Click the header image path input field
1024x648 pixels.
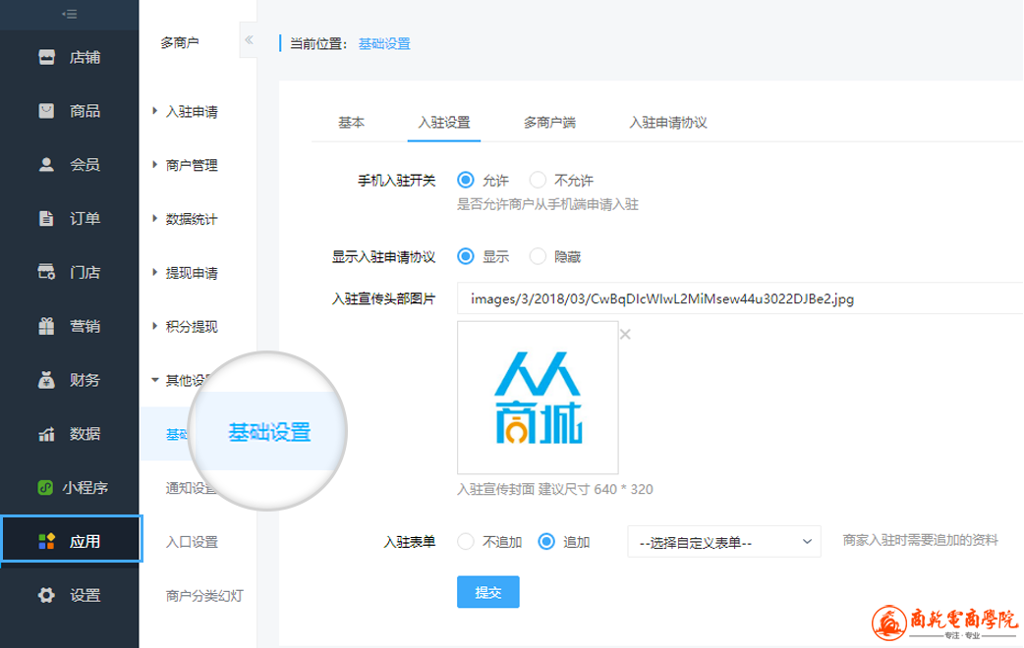737,298
